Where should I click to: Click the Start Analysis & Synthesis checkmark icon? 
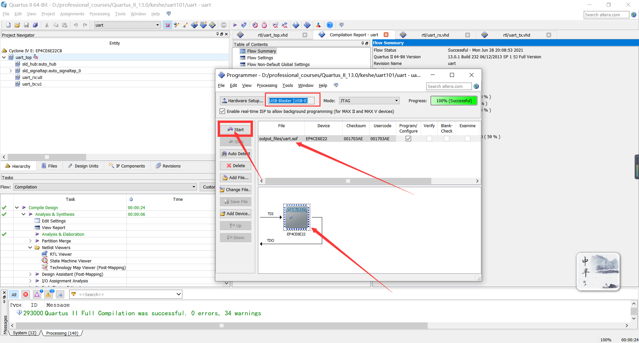click(x=244, y=25)
